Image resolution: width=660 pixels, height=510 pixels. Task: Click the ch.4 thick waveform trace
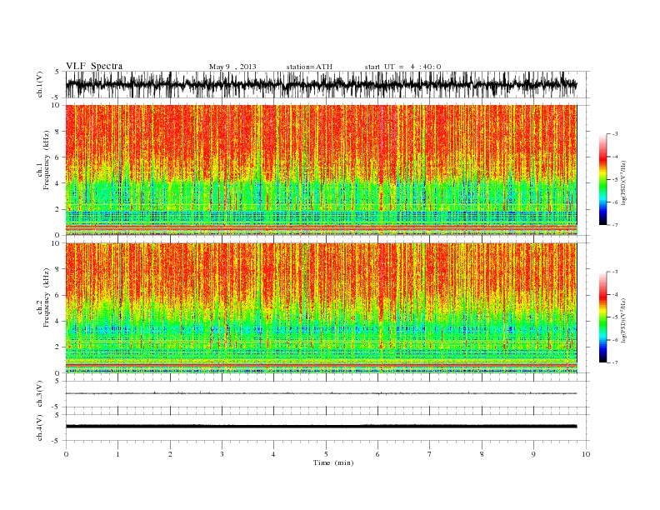[x=321, y=427]
